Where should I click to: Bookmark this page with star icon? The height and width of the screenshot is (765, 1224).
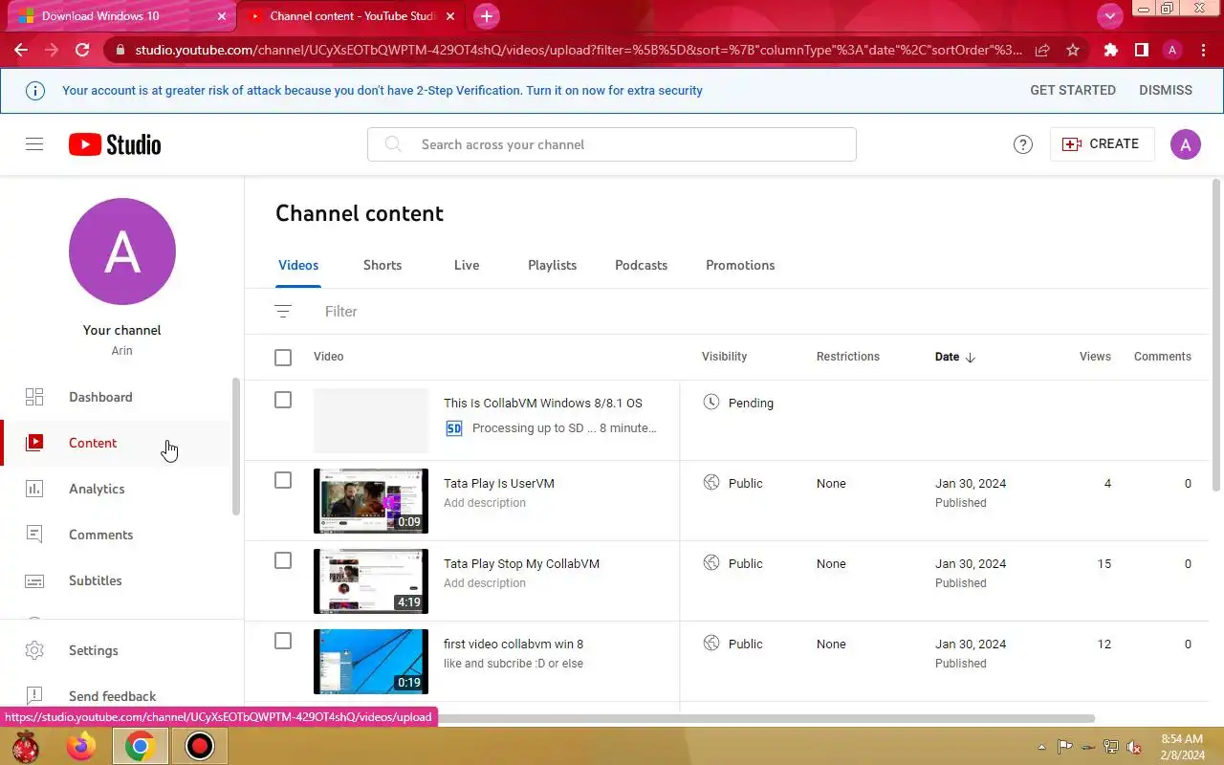[x=1073, y=50]
